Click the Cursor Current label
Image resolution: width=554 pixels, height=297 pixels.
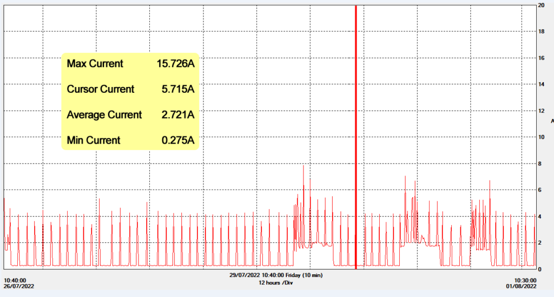(x=100, y=89)
